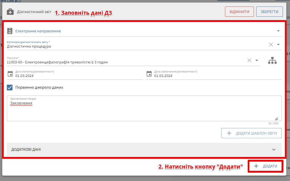
Task: Open the Категорія діагностичного звіту dropdown
Action: click(x=278, y=44)
